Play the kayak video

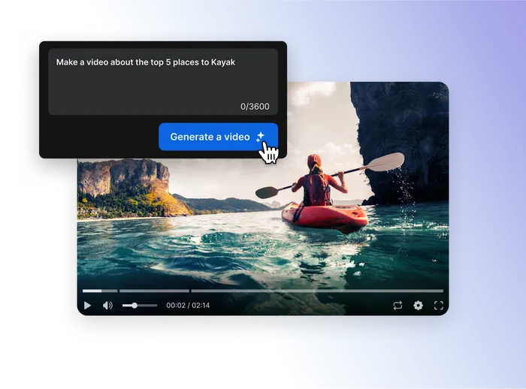coord(87,306)
